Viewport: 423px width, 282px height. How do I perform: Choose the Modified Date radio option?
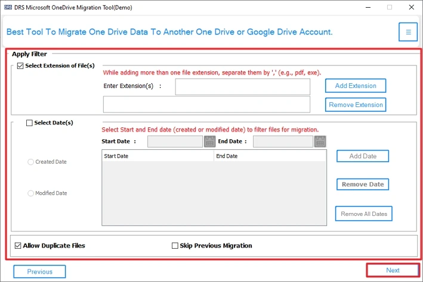(x=31, y=193)
